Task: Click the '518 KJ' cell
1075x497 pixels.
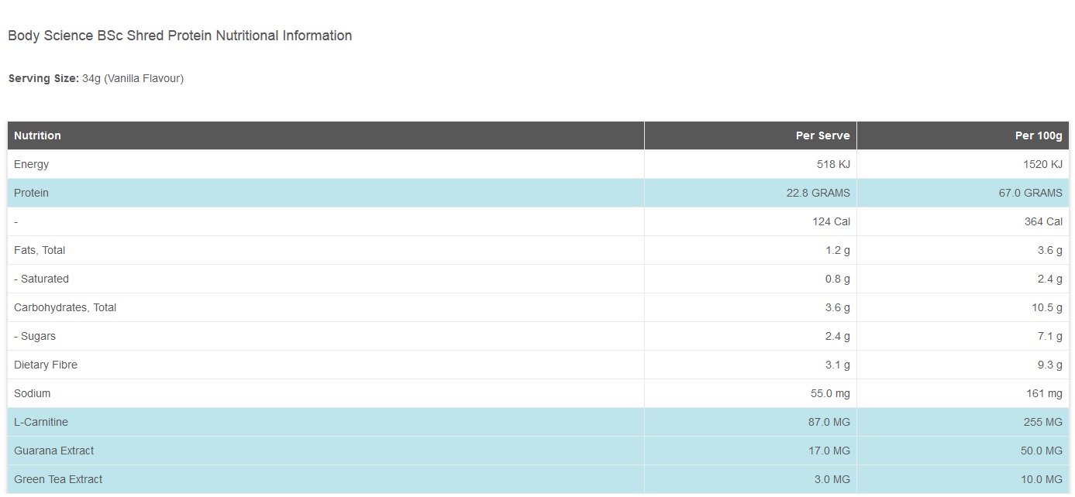Action: click(x=750, y=164)
